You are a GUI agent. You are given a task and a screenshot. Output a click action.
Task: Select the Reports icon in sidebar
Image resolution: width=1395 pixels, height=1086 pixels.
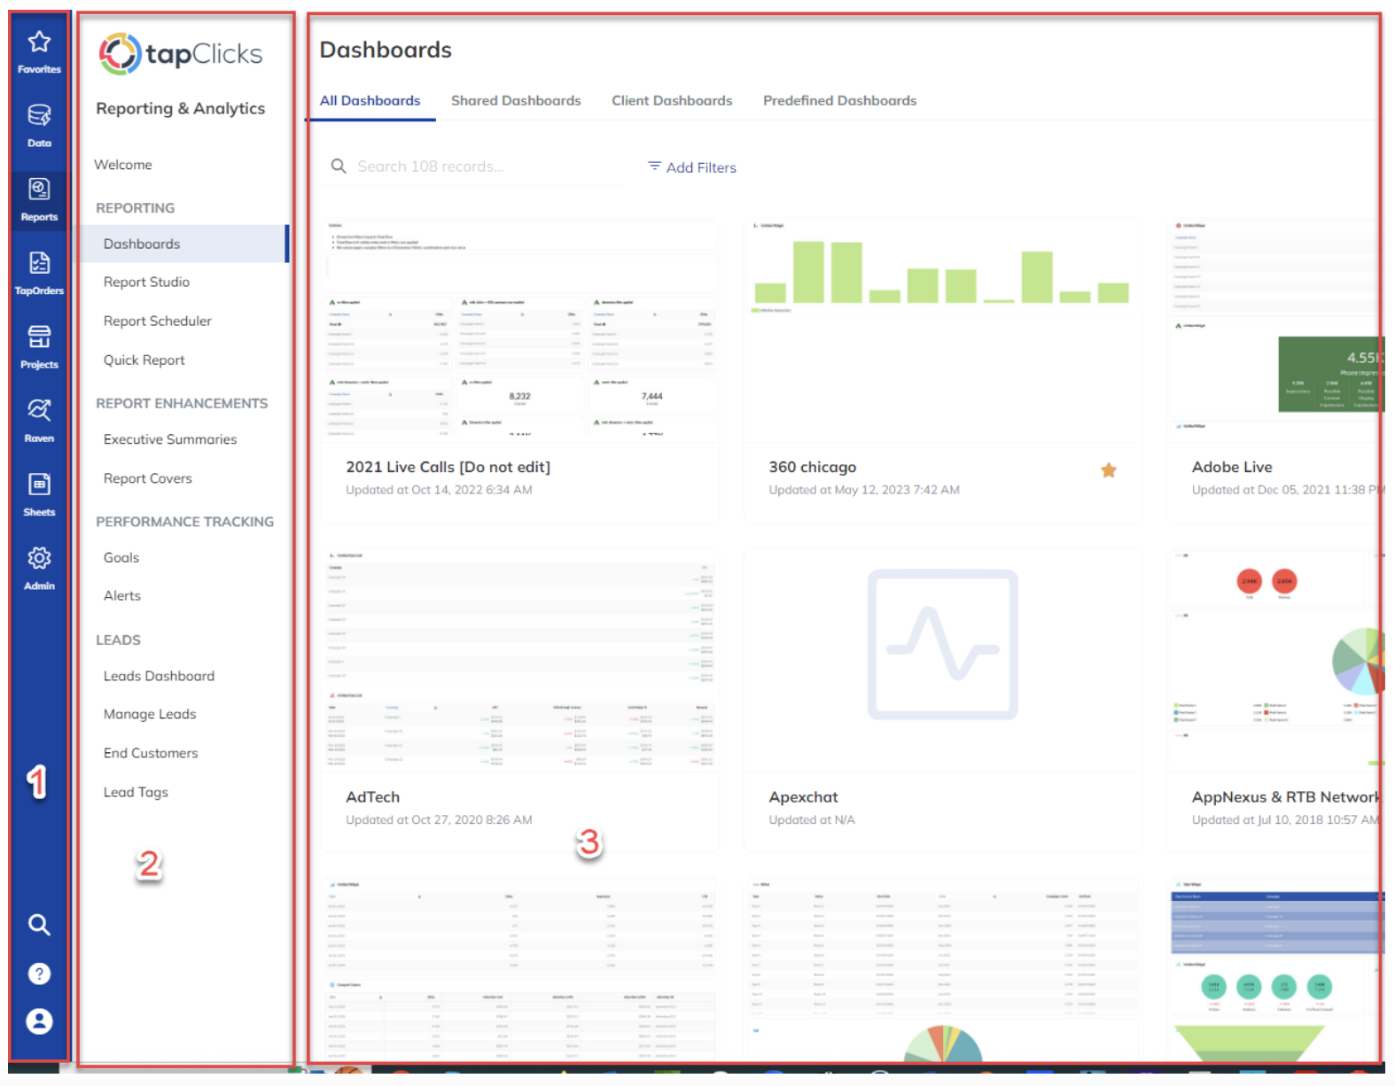(39, 199)
